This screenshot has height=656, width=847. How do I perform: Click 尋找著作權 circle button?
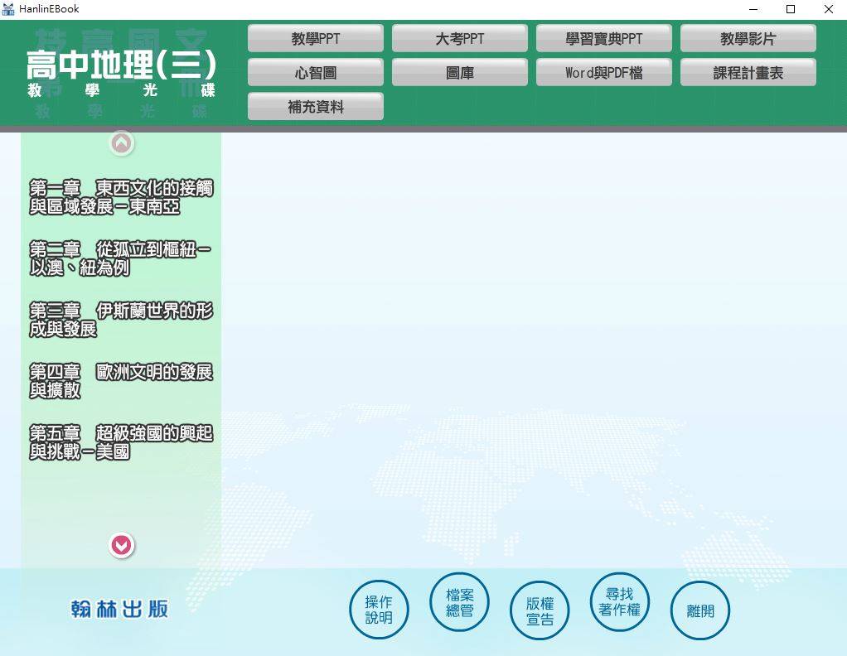620,602
